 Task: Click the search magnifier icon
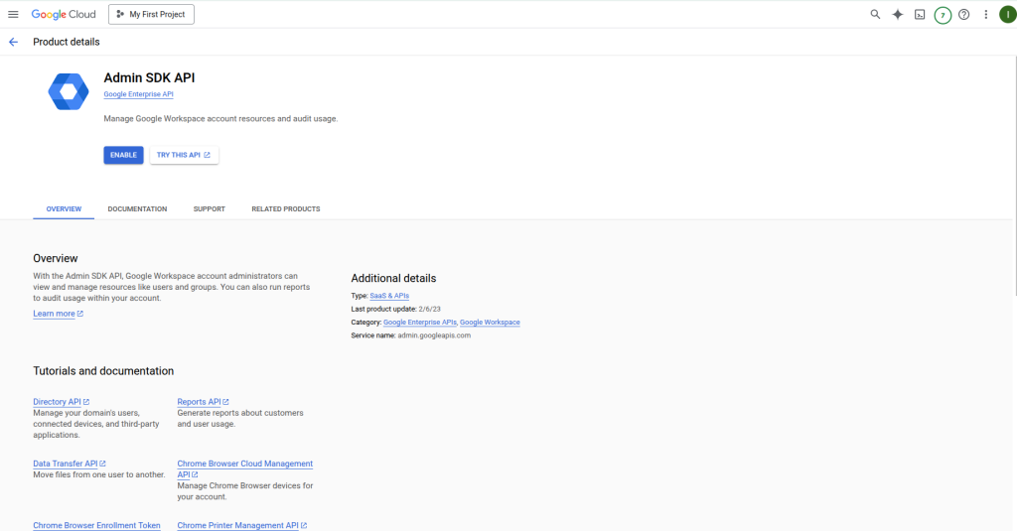point(875,14)
